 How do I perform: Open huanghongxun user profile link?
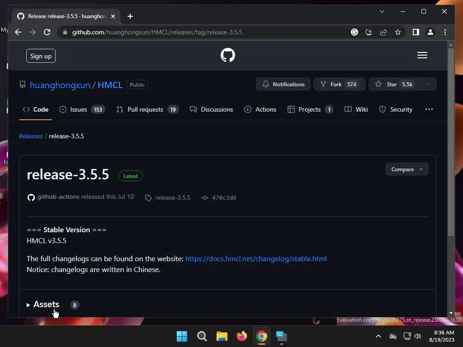(60, 85)
